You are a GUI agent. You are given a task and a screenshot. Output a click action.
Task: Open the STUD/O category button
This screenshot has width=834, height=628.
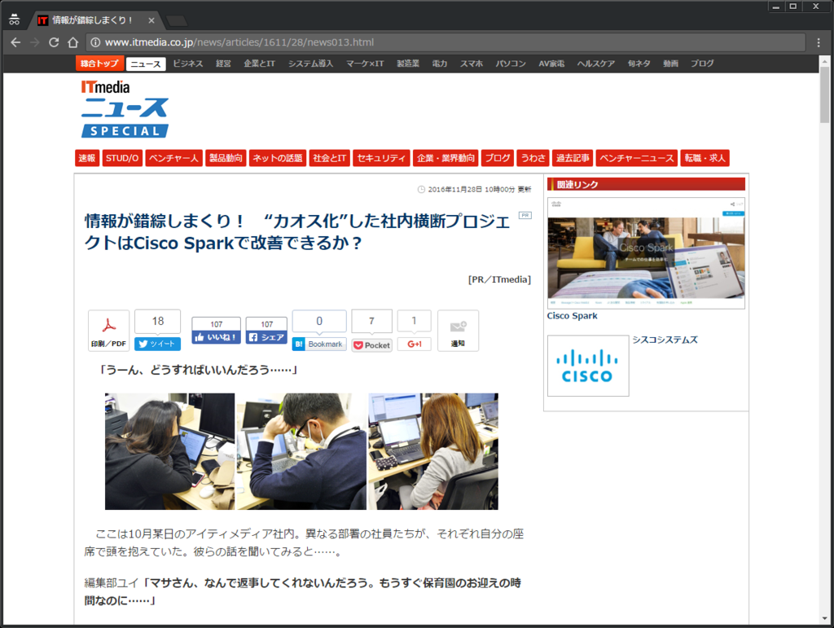coord(122,158)
